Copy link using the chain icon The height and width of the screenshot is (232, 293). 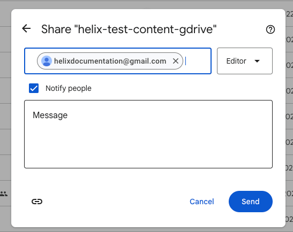coord(37,202)
